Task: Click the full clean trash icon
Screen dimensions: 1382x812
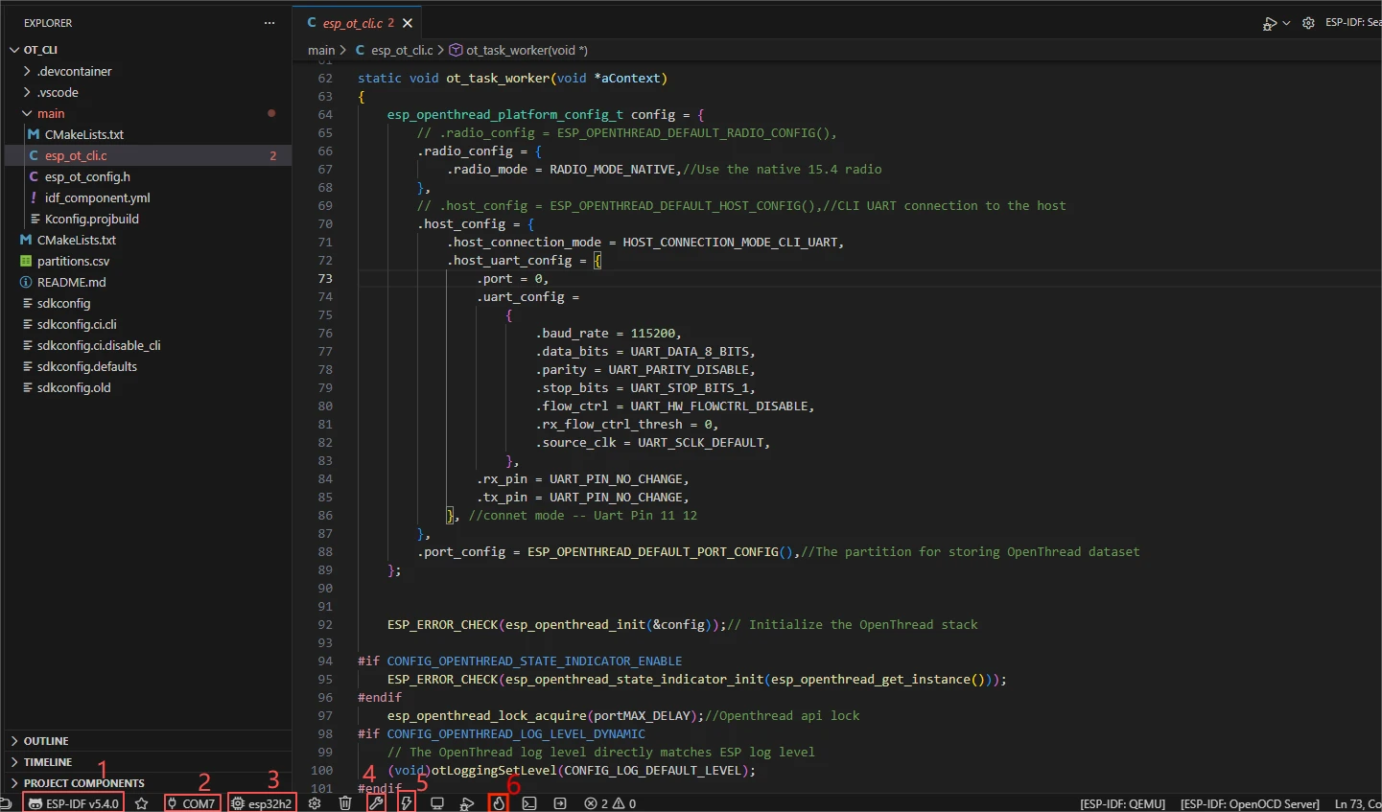Action: [345, 803]
